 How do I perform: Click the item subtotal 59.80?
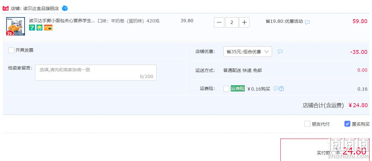[360, 21]
